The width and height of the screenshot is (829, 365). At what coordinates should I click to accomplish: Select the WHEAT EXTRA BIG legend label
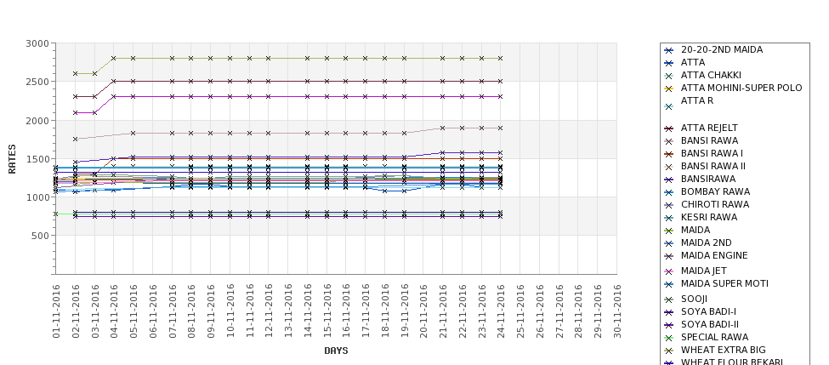point(724,351)
